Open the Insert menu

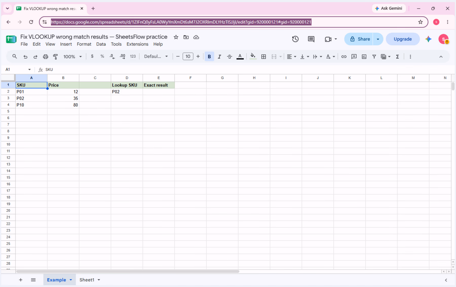click(x=66, y=44)
